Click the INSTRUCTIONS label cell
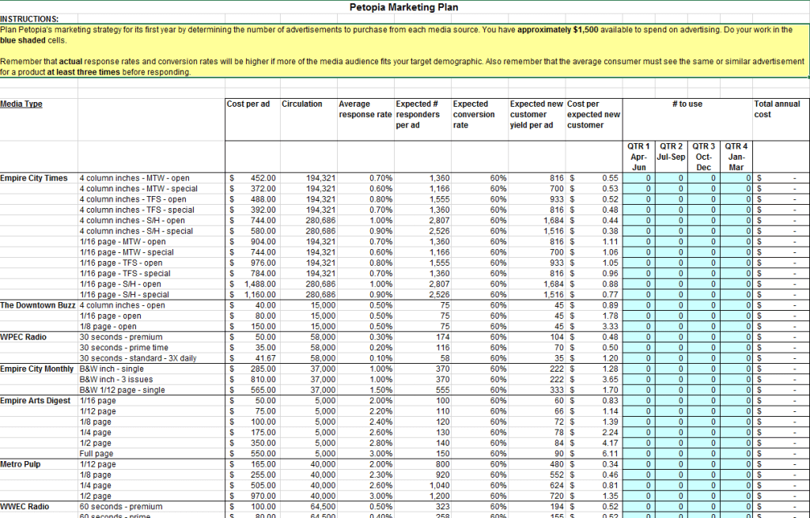Image resolution: width=810 pixels, height=518 pixels. click(29, 18)
